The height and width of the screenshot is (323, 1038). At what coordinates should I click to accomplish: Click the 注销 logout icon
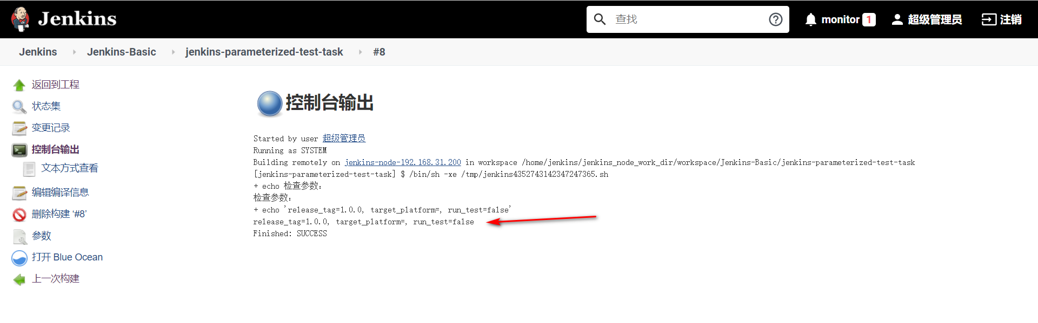[x=988, y=19]
